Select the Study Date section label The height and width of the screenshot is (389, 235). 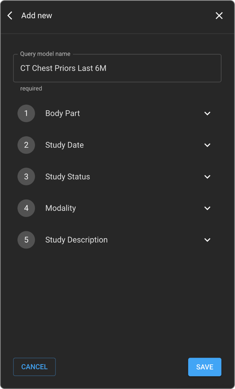(x=65, y=145)
